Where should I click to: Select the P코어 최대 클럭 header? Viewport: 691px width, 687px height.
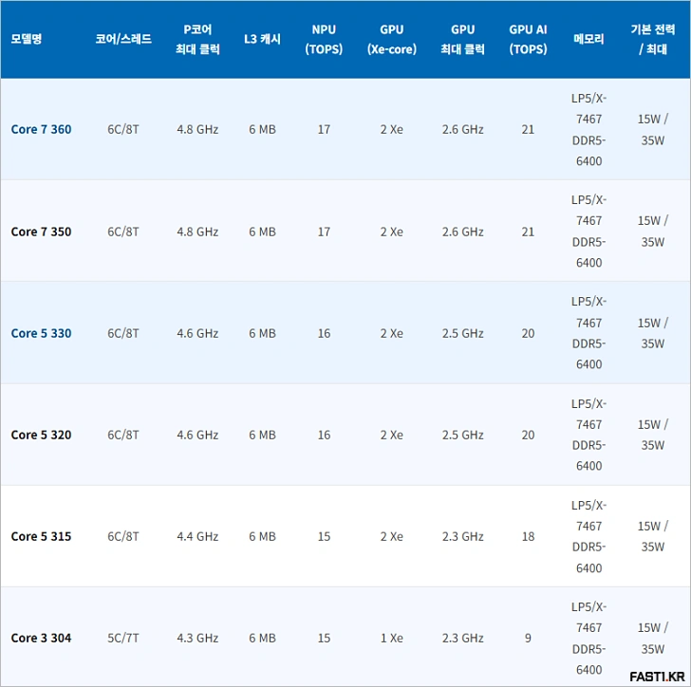(x=197, y=39)
